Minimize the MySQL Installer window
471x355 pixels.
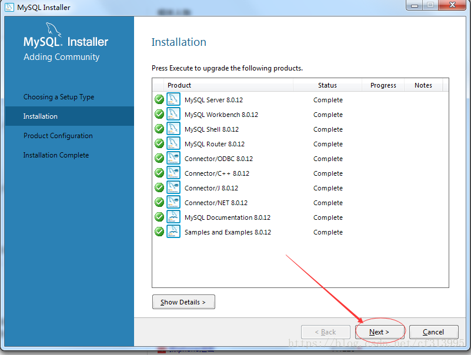pos(415,5)
